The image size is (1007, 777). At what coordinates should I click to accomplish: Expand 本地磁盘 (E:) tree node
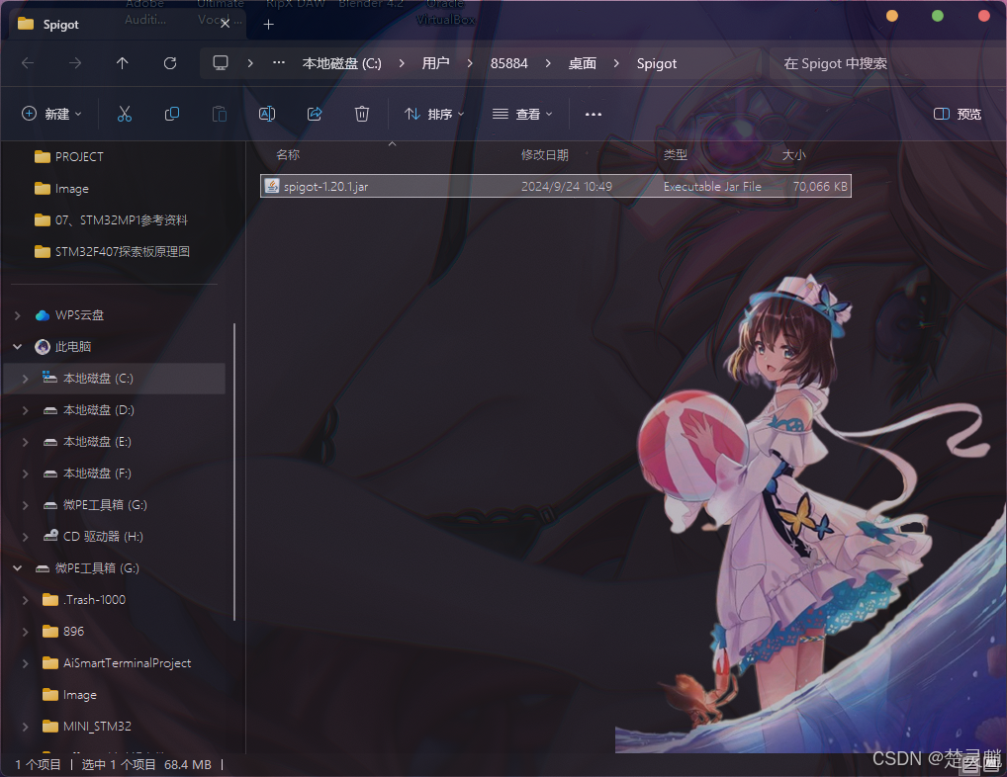[x=25, y=442]
